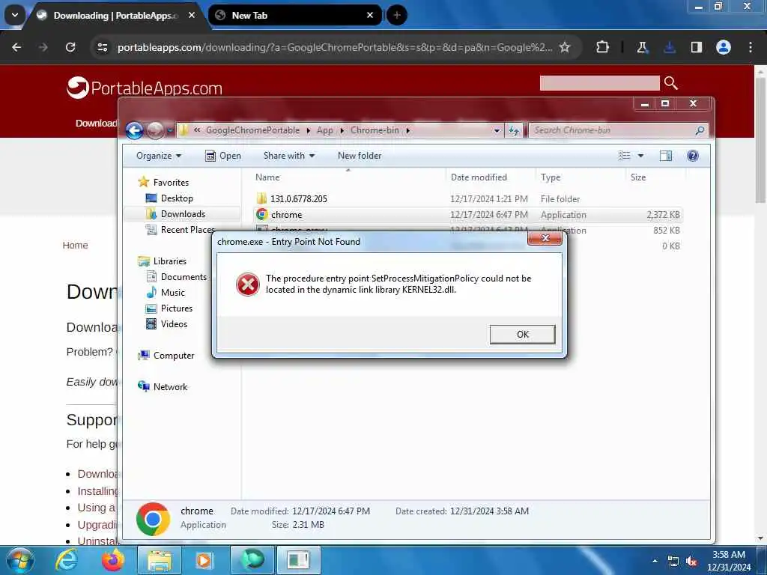Sort by Name column
The image size is (767, 575).
tap(348, 177)
